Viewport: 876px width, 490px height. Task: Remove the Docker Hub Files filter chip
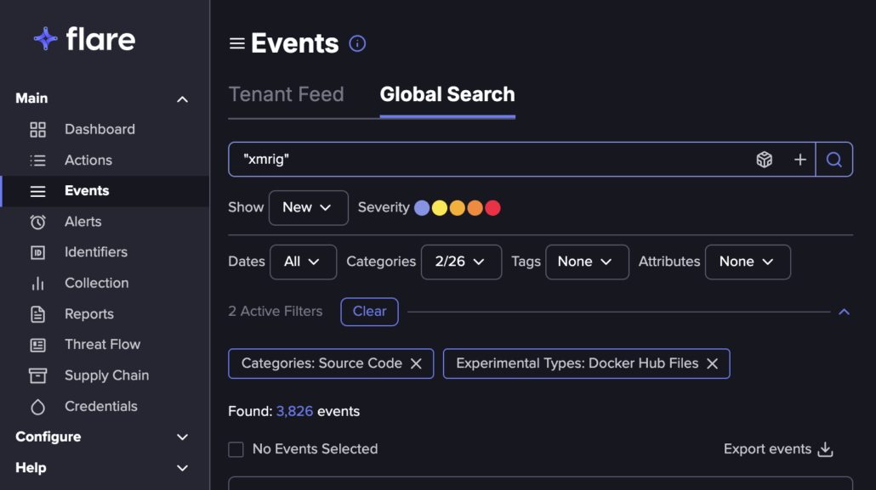click(x=712, y=363)
